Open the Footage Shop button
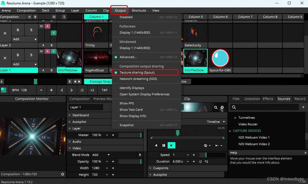Viewport: 308px width, 184px height. point(98,82)
